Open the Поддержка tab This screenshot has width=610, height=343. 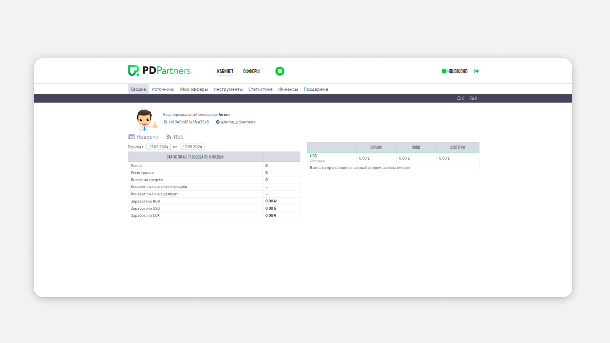pyautogui.click(x=316, y=89)
